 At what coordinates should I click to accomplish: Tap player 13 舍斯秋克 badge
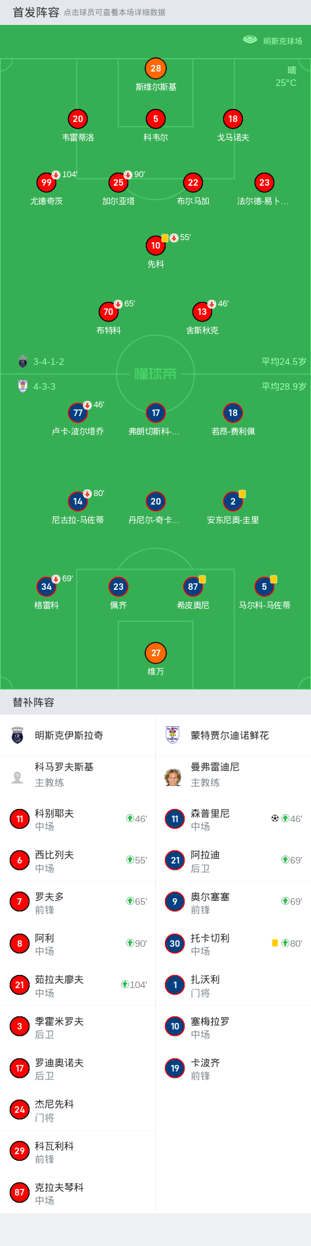click(x=202, y=312)
